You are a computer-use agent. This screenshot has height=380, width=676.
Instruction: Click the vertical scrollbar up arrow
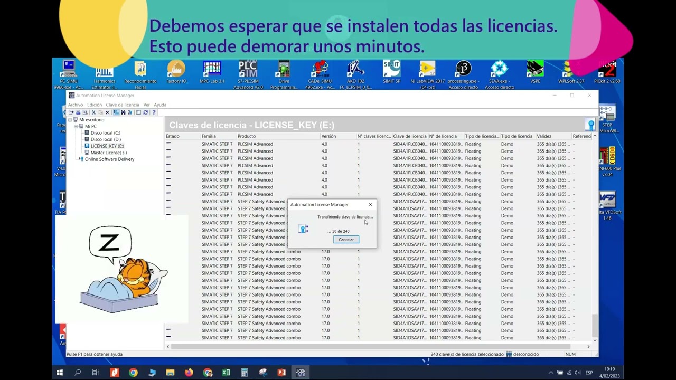pyautogui.click(x=595, y=136)
